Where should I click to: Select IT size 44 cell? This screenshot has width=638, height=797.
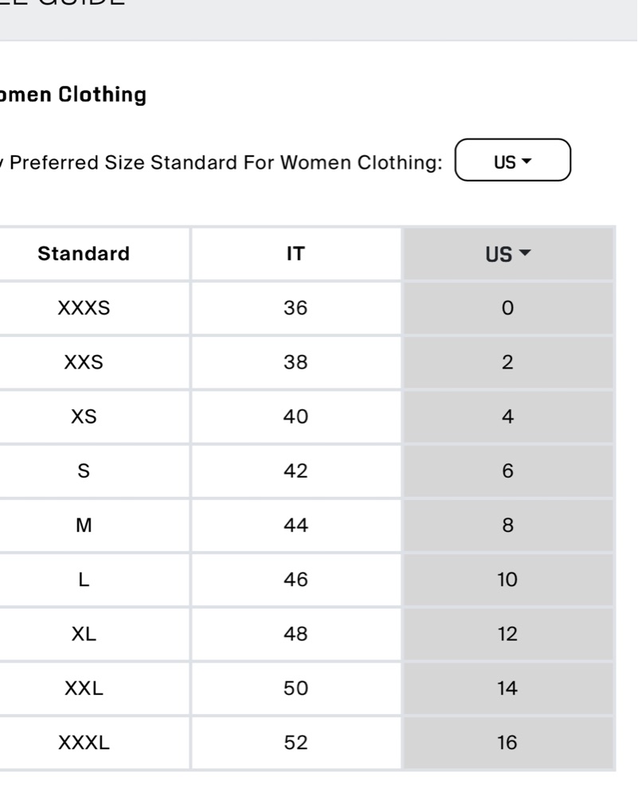(x=296, y=525)
